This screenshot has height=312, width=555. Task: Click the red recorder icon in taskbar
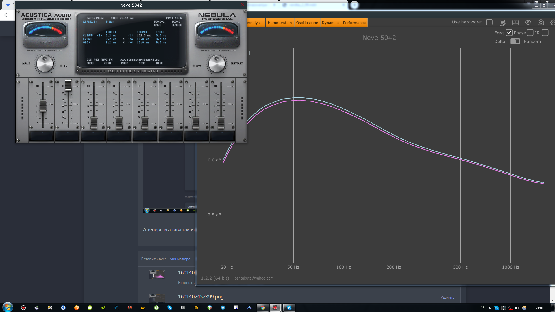pyautogui.click(x=23, y=308)
